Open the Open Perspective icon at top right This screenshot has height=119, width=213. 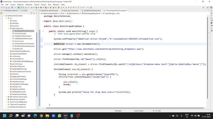tap(208, 8)
